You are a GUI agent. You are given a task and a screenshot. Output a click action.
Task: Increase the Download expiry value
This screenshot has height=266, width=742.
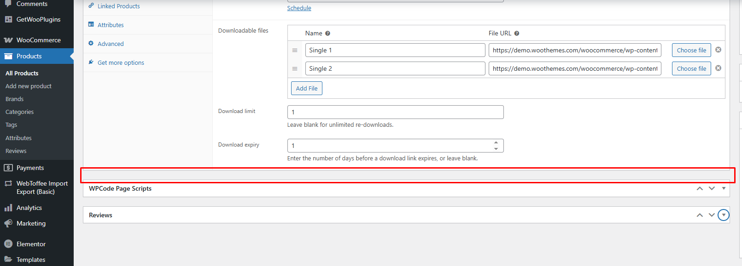[496, 143]
